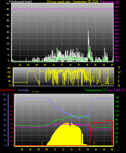Click the '29.9' barometer axis value
126x153 pixels.
(x=117, y=18)
